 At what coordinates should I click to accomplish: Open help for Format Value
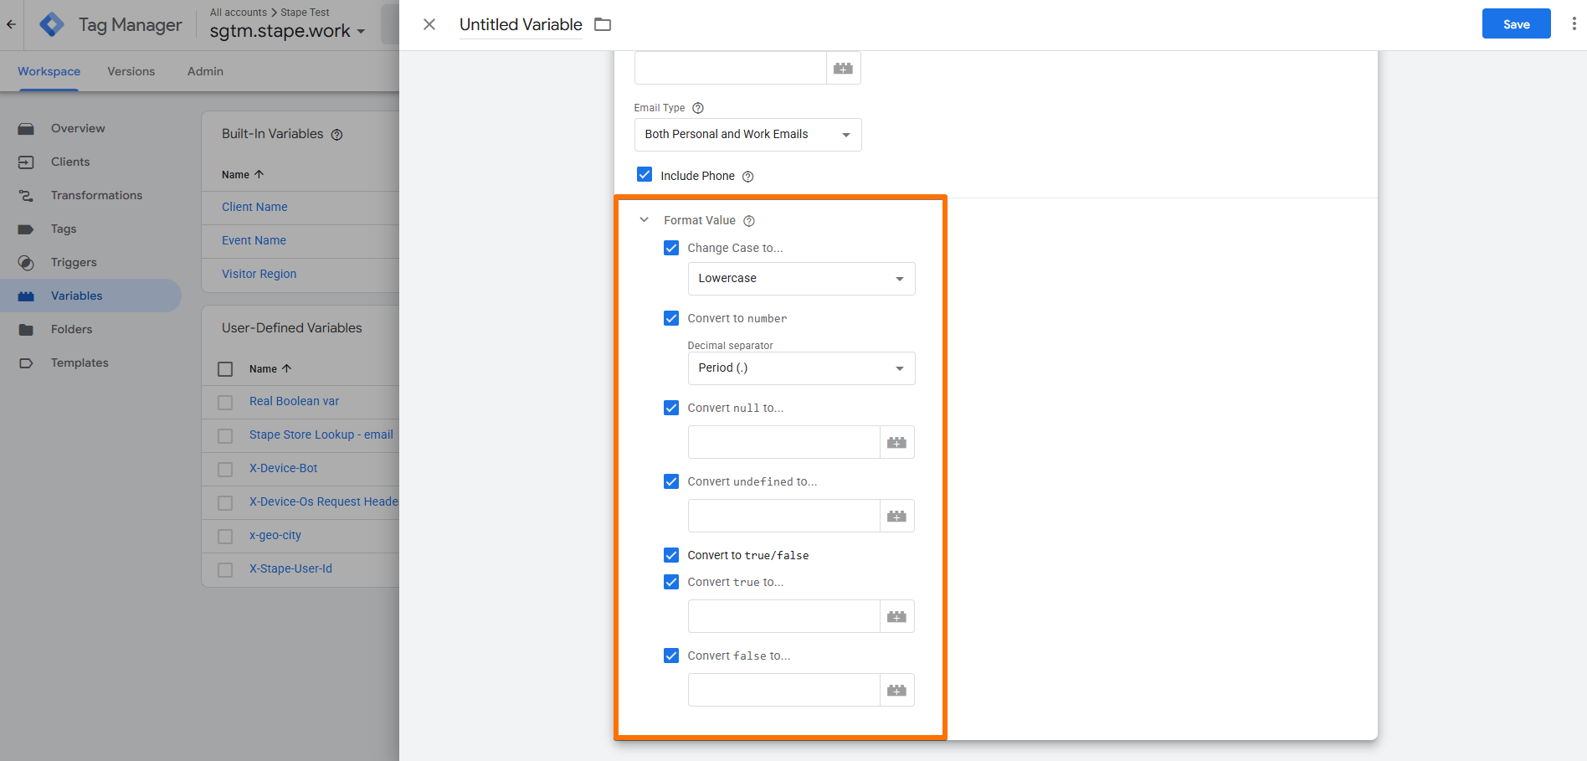click(x=749, y=221)
